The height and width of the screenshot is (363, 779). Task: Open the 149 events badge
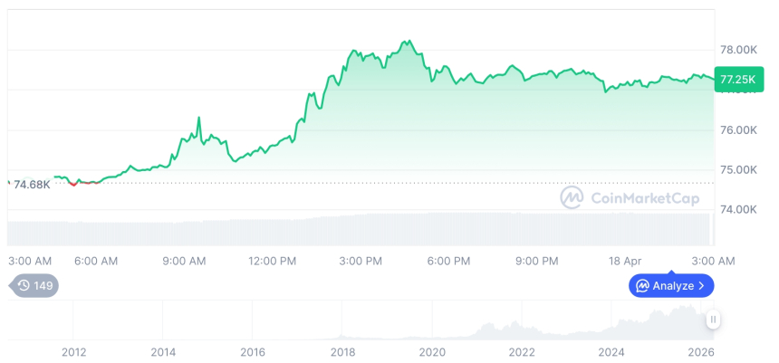(36, 286)
